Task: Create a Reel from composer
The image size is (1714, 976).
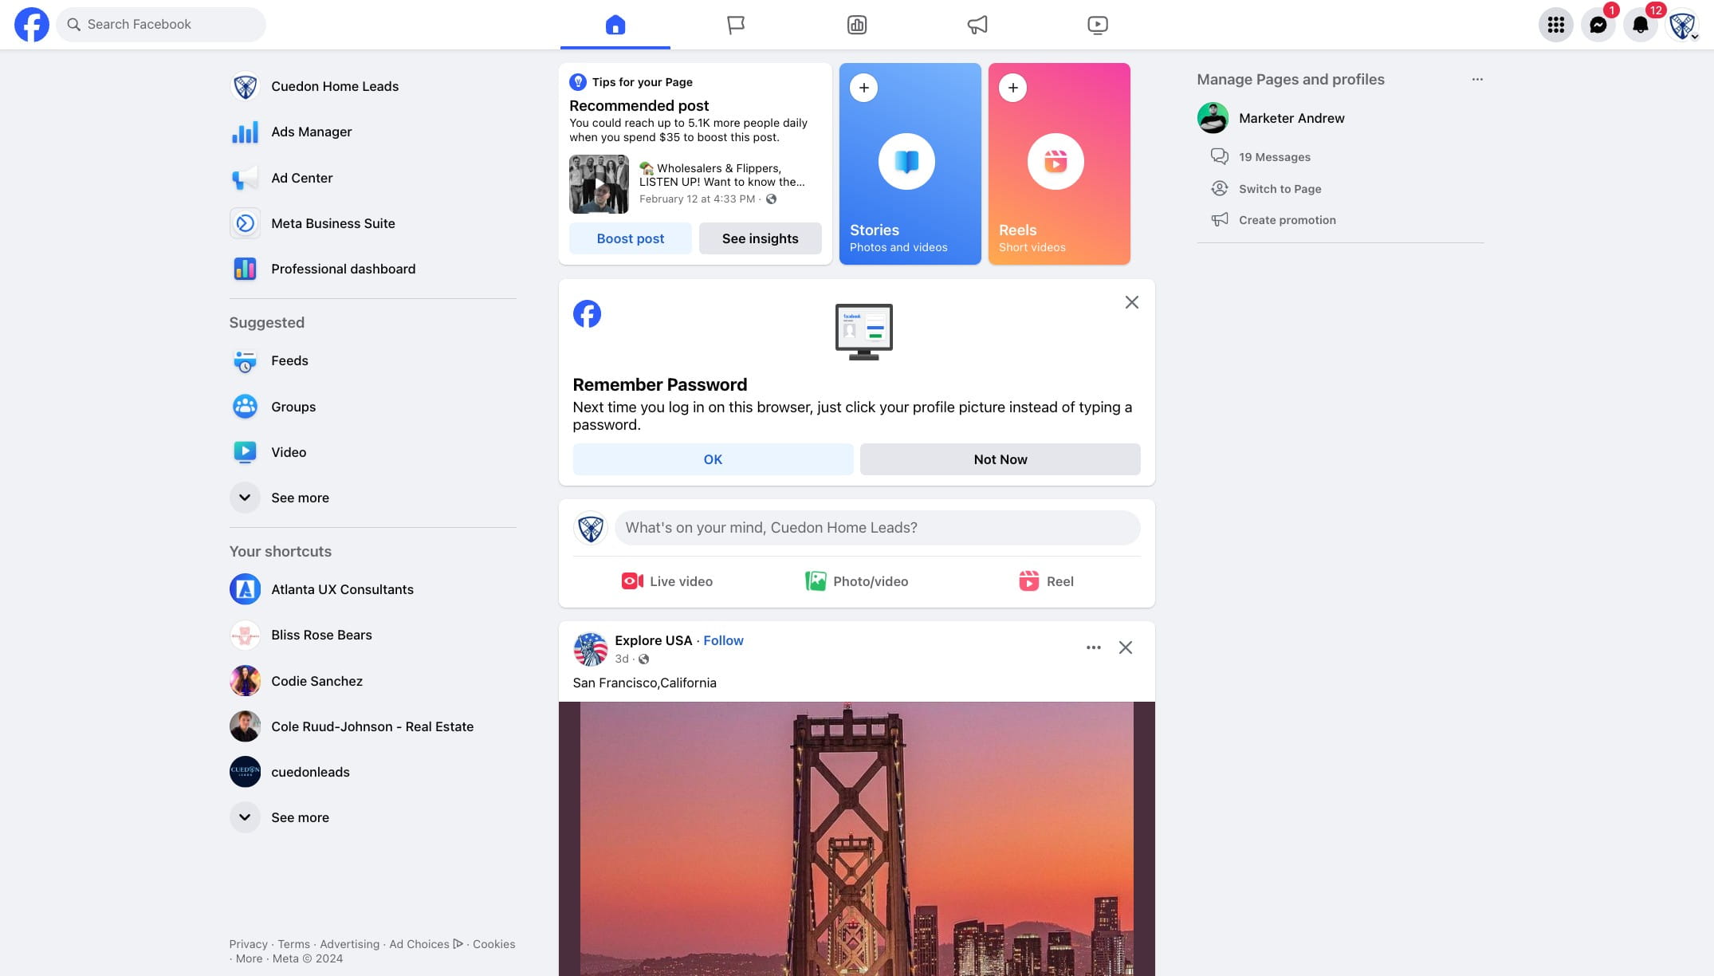Action: tap(1046, 581)
